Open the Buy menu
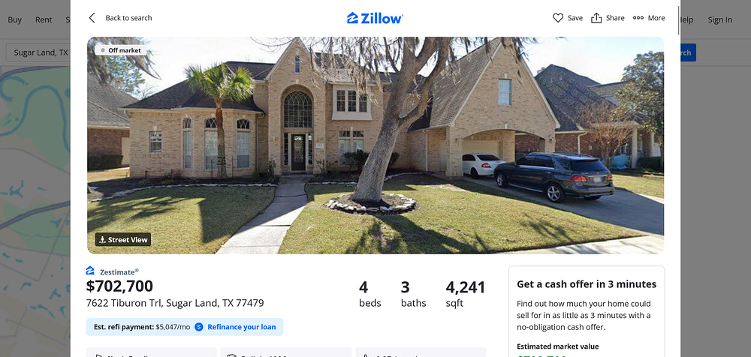 click(x=15, y=19)
